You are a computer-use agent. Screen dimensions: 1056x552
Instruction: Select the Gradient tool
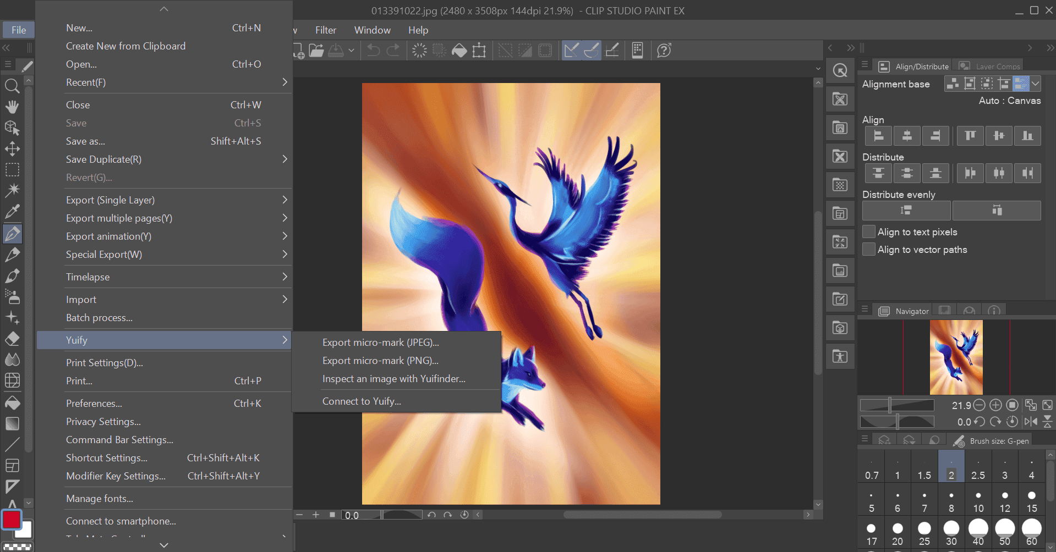click(x=12, y=423)
